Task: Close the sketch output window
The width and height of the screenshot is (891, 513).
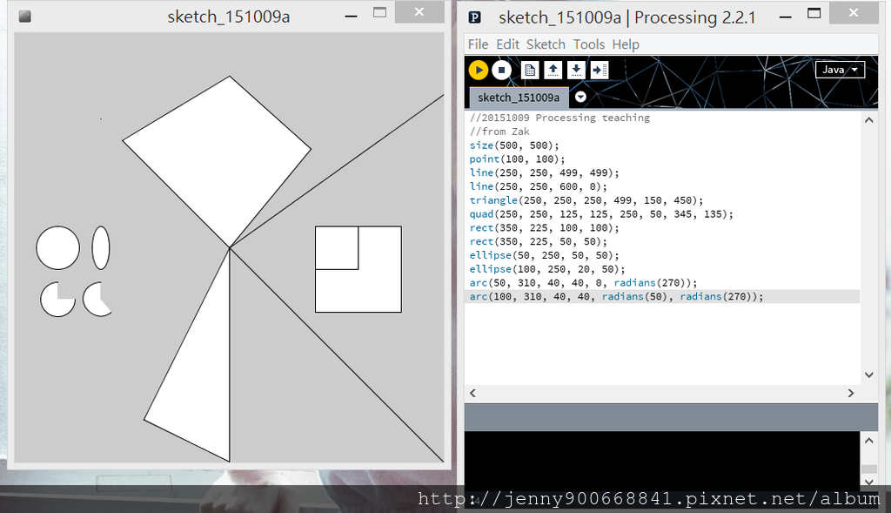Action: (x=419, y=12)
